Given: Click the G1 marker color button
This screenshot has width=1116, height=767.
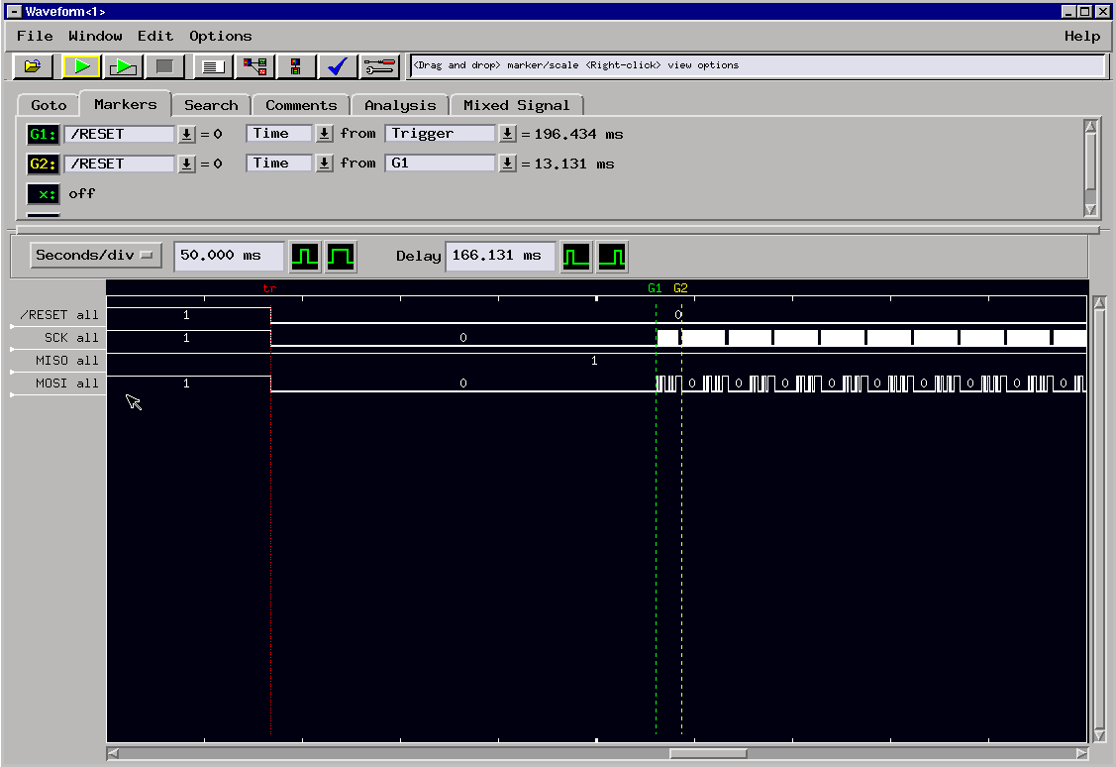Looking at the screenshot, I should (x=43, y=134).
